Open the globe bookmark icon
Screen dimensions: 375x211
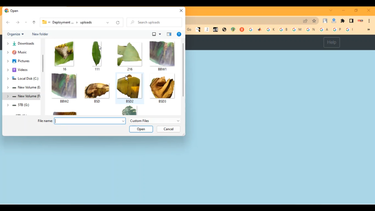[x=224, y=29]
